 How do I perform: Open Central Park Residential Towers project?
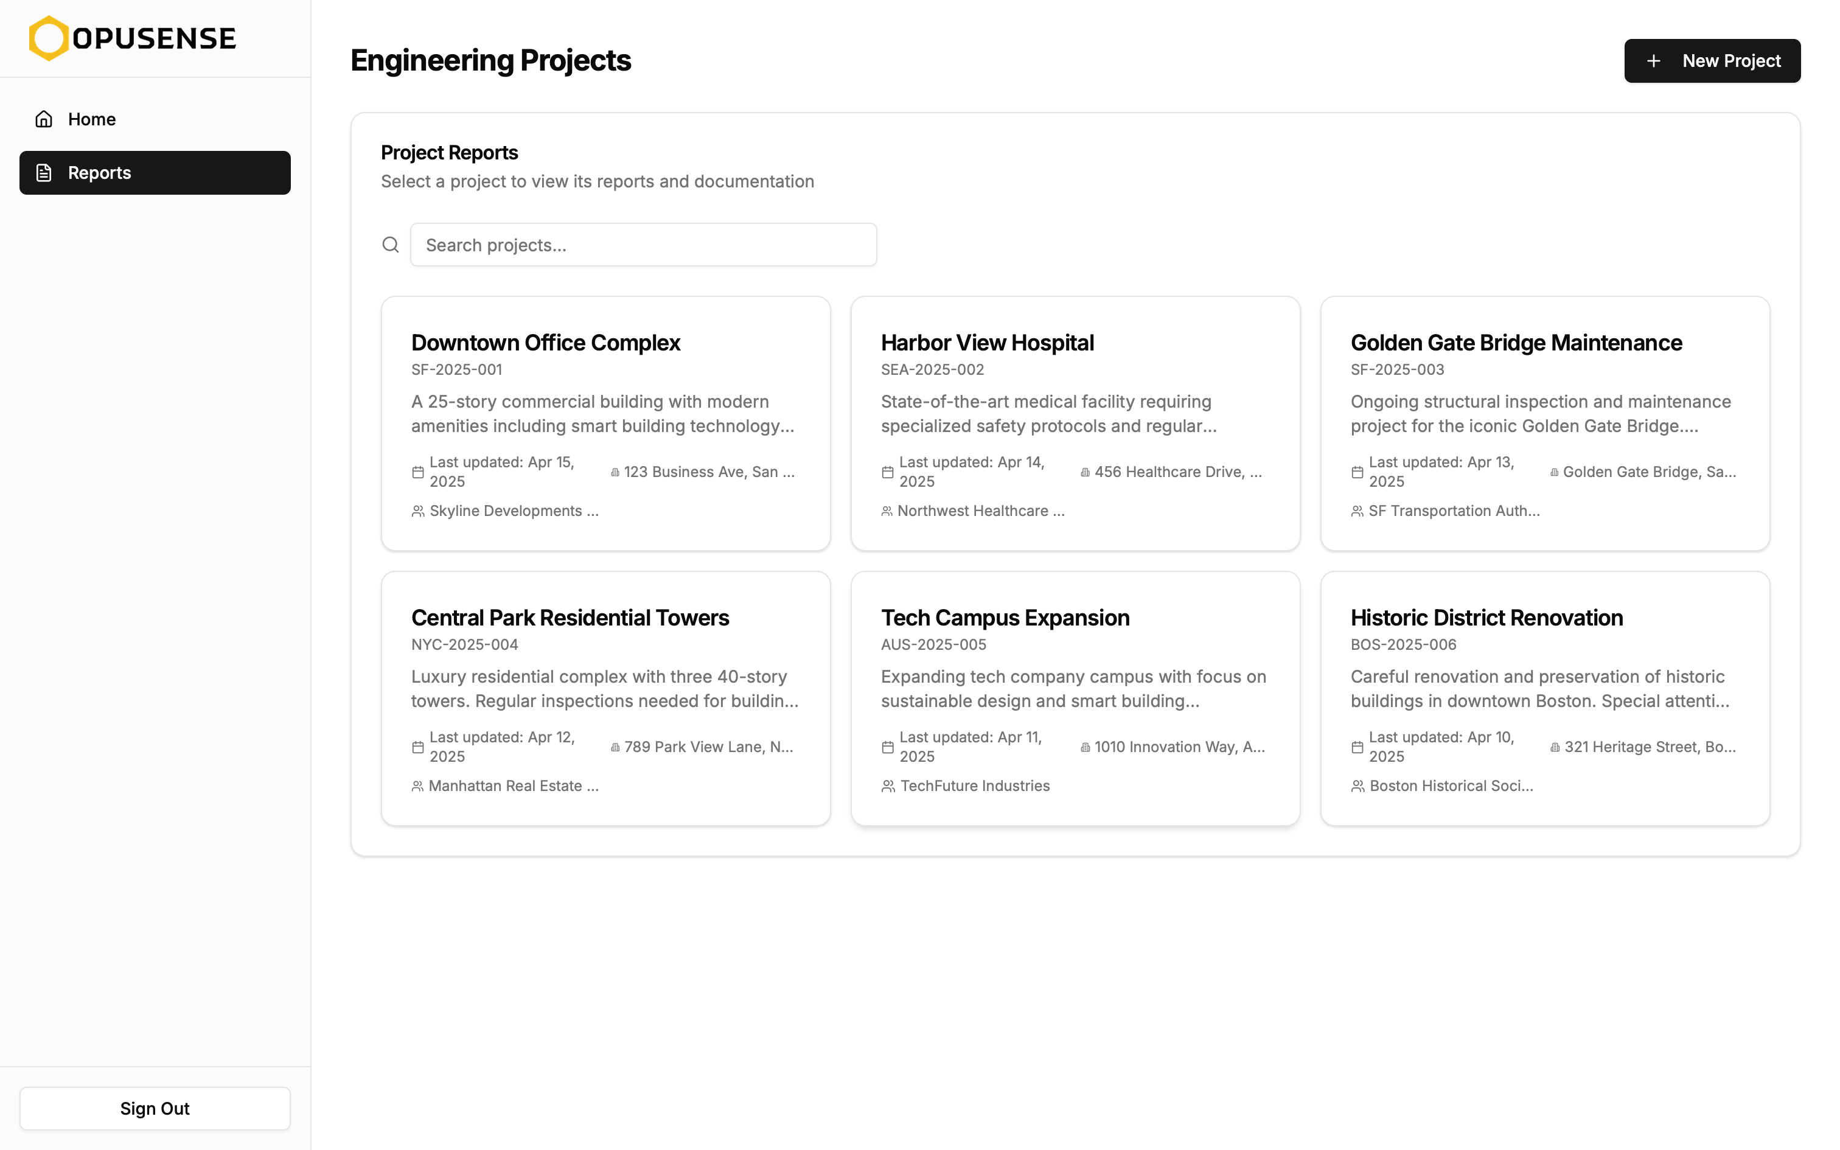click(570, 618)
